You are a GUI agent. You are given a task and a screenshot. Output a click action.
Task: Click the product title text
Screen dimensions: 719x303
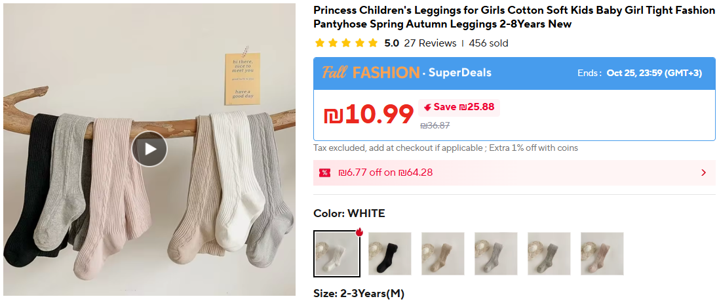pos(513,17)
